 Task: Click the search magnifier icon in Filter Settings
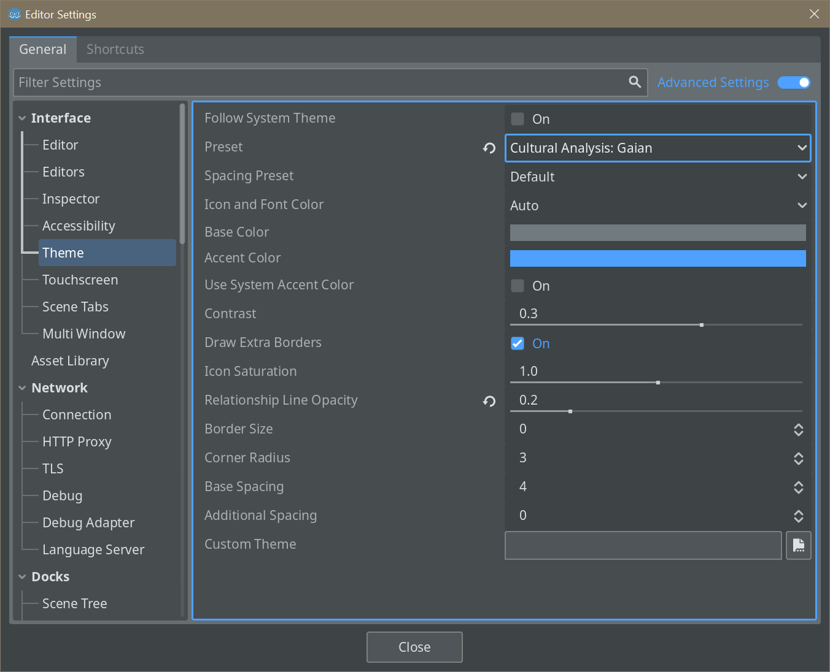tap(635, 82)
